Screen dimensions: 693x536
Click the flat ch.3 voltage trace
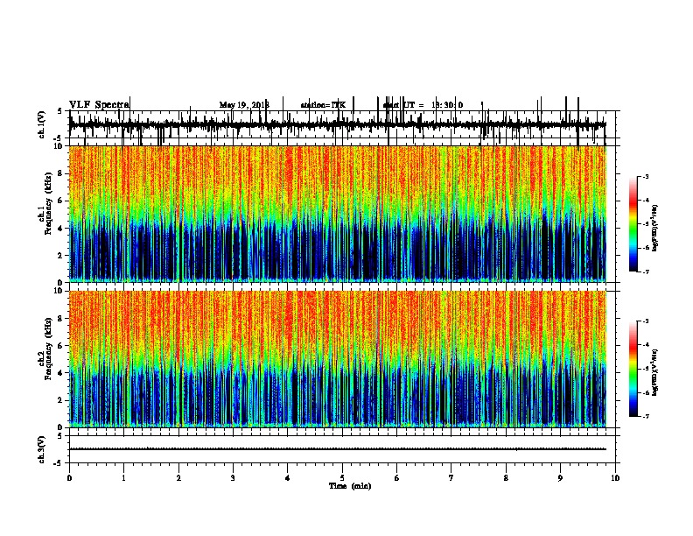coord(338,449)
